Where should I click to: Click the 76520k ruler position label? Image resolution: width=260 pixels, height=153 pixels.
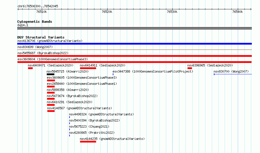[x=107, y=12]
